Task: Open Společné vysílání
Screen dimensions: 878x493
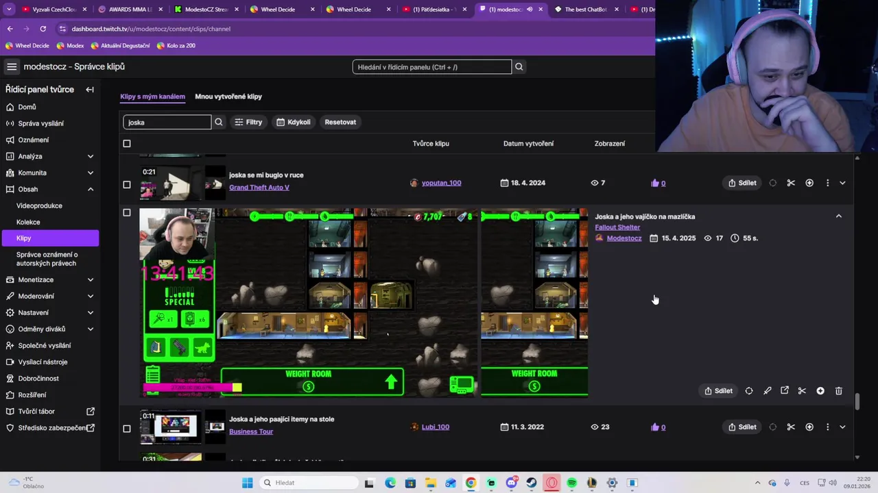Action: coord(45,345)
